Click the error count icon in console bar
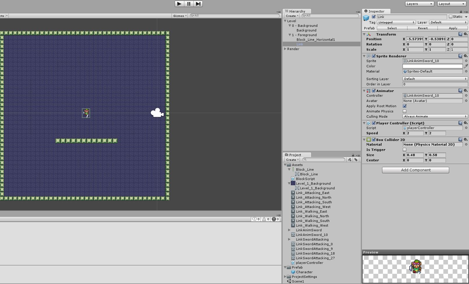 (274, 219)
